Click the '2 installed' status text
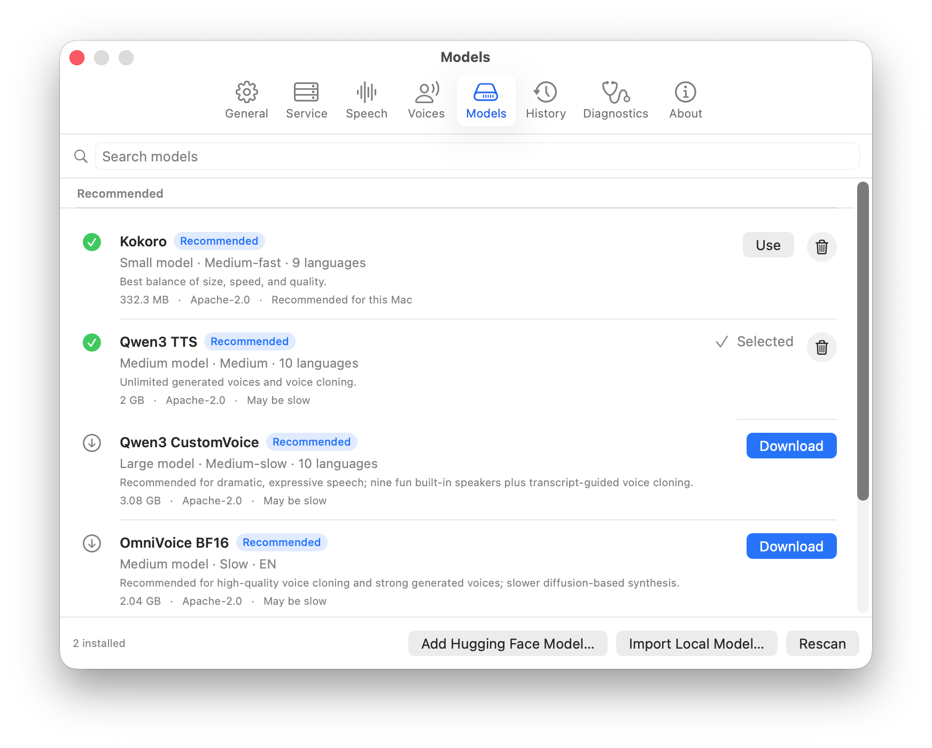 [x=99, y=643]
